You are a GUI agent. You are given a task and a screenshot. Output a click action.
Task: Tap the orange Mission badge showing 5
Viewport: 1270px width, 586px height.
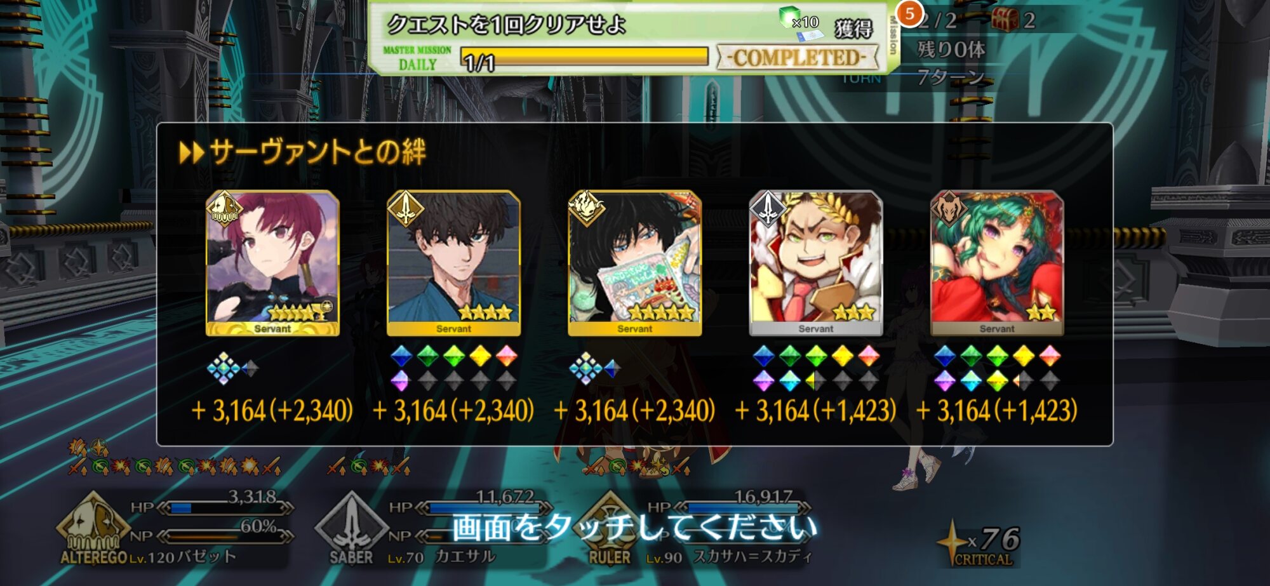click(x=909, y=14)
